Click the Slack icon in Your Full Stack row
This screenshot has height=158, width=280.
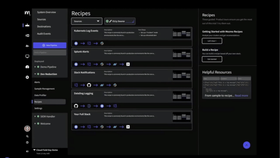tap(102, 127)
